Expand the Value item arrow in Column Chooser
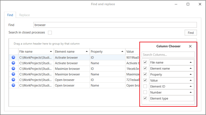The width and height of the screenshot is (206, 115). 191,80
